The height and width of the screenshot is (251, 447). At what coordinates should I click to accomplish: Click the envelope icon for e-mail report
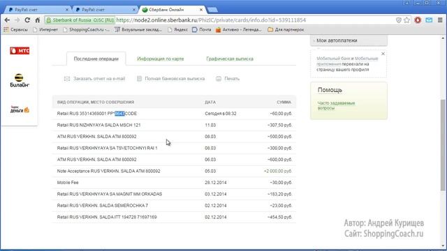click(67, 79)
